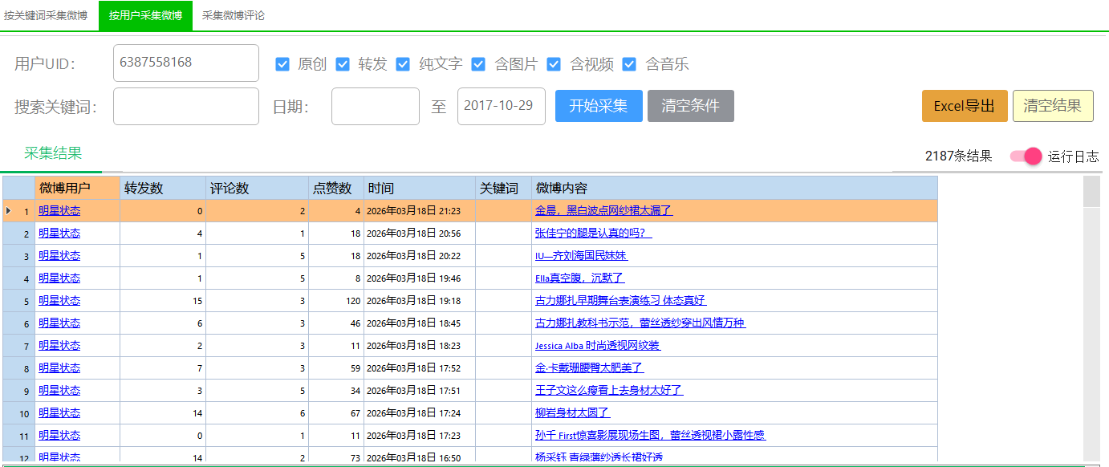Screen dimensions: 1109x467
Task: Uncheck the 含音乐 checkbox
Action: (629, 64)
